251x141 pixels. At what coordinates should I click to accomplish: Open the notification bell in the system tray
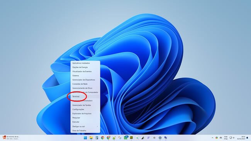click(247, 138)
